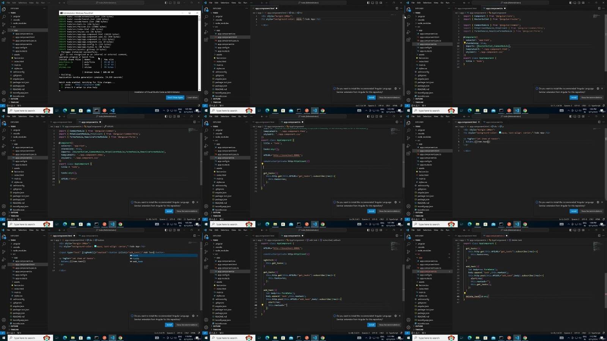607x341 pixels.
Task: Toggle Primary Side Bar in the ngOnInit code screenshot
Action: point(368,230)
